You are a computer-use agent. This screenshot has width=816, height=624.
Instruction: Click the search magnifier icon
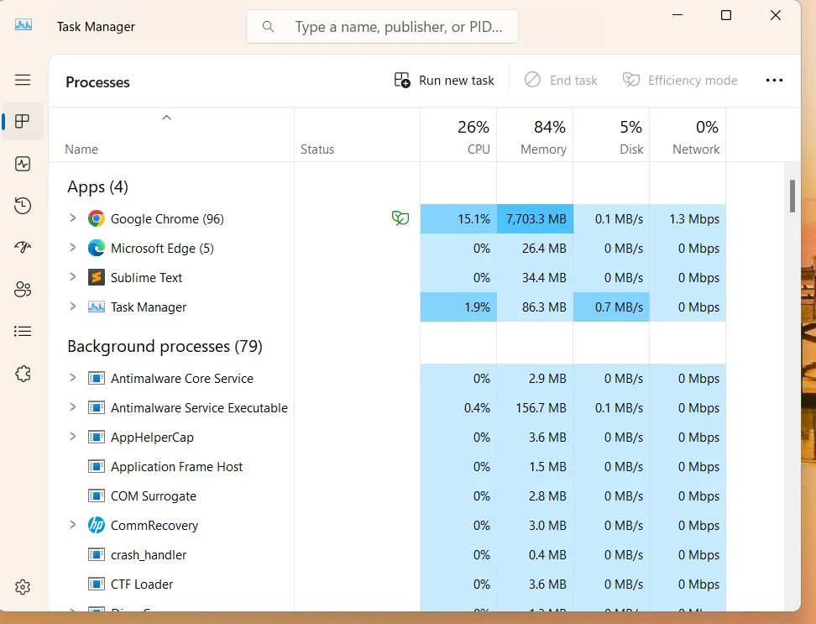click(x=268, y=27)
